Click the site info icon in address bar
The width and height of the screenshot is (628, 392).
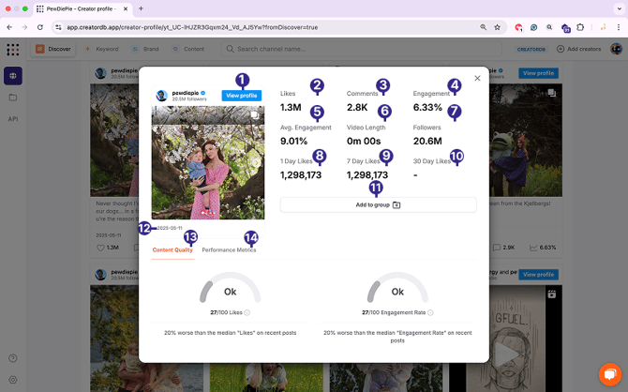coord(58,27)
